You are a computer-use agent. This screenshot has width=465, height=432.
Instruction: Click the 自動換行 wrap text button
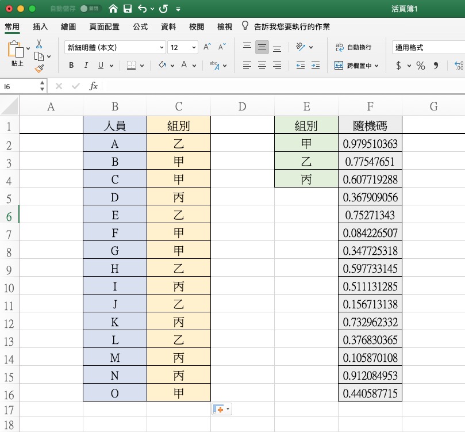(x=353, y=47)
